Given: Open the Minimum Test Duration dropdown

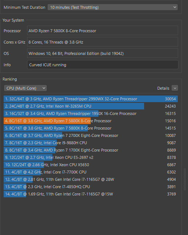Looking at the screenshot, I should pos(113,7).
